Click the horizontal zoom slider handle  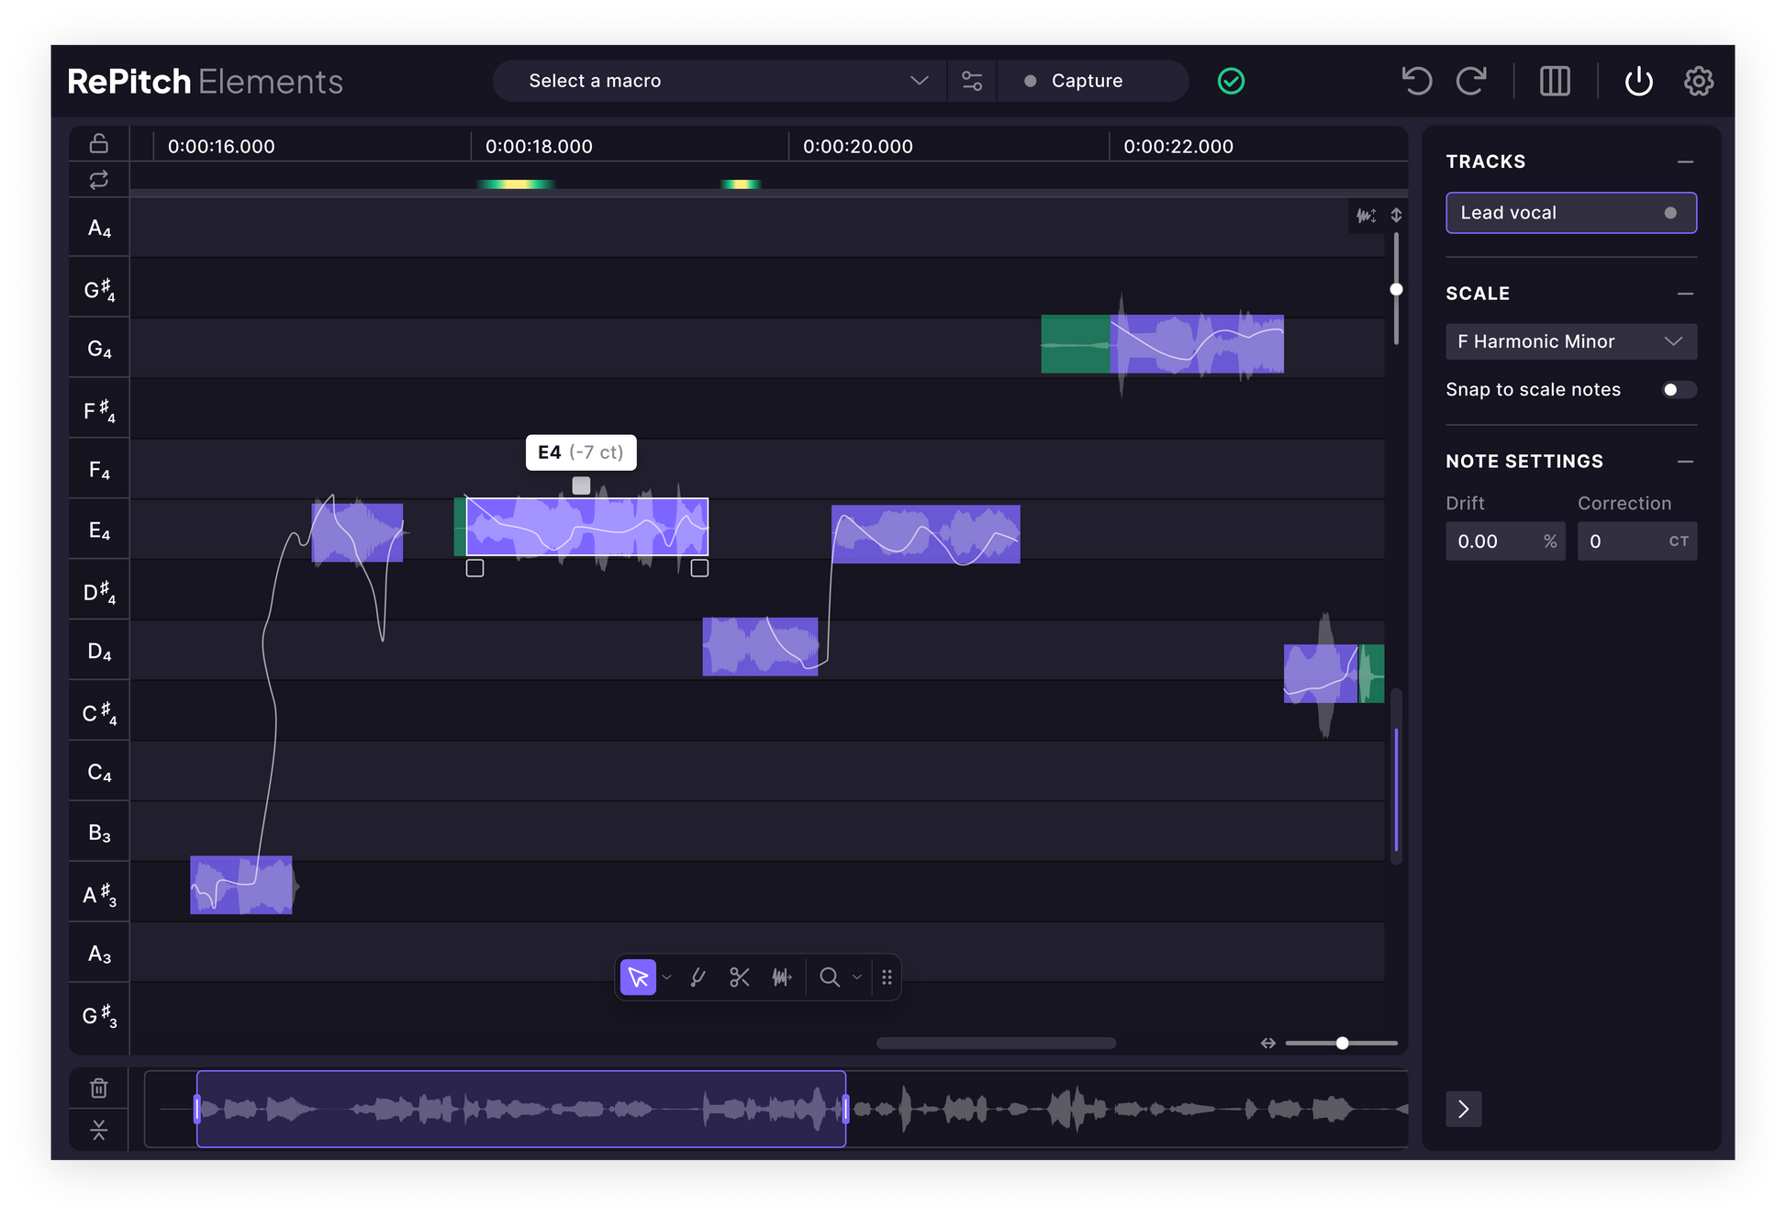[x=1342, y=1044]
